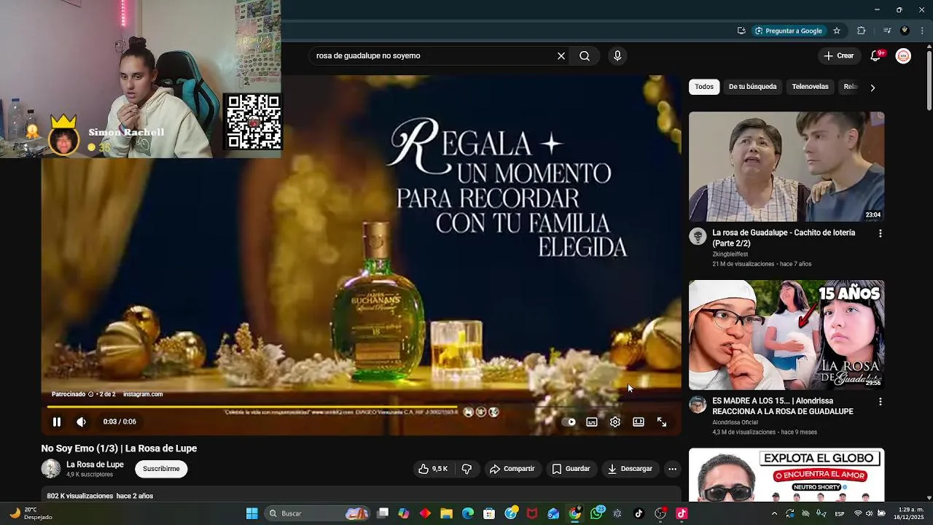
Task: Open more actions with the three-dot button
Action: click(672, 469)
